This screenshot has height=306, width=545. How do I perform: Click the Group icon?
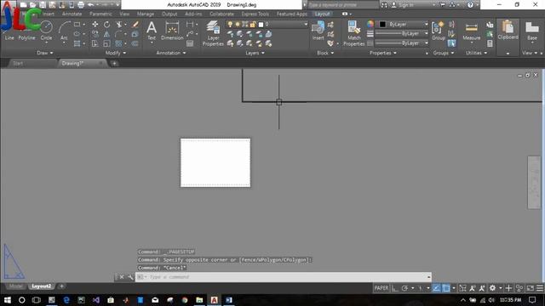[439, 31]
